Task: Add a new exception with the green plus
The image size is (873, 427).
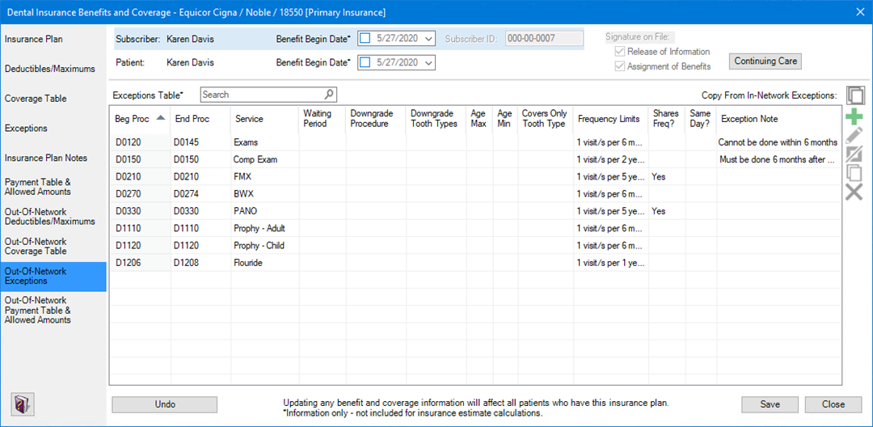Action: (x=854, y=117)
